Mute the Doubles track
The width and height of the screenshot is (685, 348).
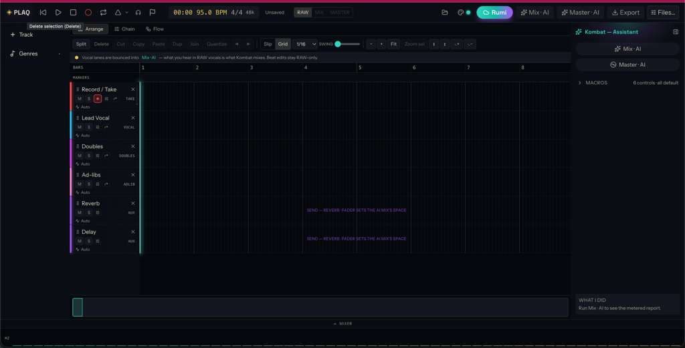click(x=80, y=156)
